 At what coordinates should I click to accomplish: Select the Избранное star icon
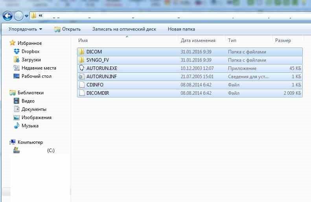click(13, 43)
